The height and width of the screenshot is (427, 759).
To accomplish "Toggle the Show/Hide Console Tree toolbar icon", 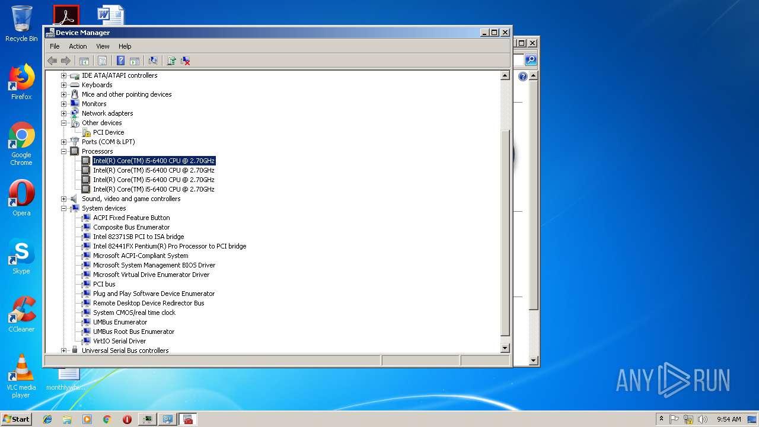I will click(84, 60).
